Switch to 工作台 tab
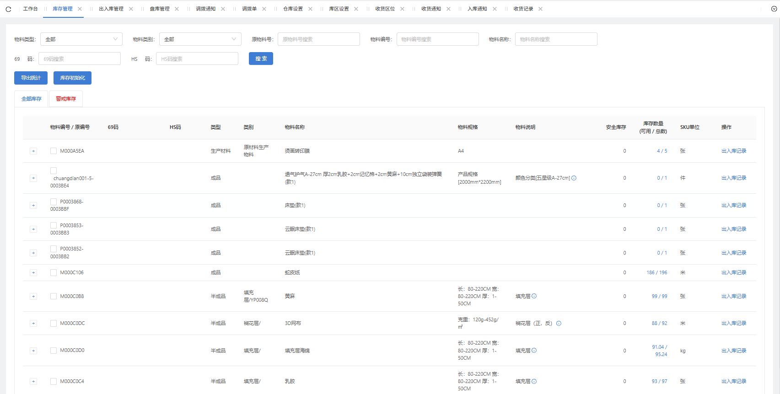This screenshot has height=394, width=780. [x=30, y=9]
